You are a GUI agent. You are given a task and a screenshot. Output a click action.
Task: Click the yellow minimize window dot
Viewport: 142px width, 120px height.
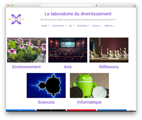pyautogui.click(x=10, y=6)
